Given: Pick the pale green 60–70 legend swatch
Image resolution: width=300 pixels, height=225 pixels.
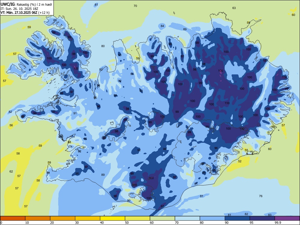Looking at the screenshot, I should (162, 218).
